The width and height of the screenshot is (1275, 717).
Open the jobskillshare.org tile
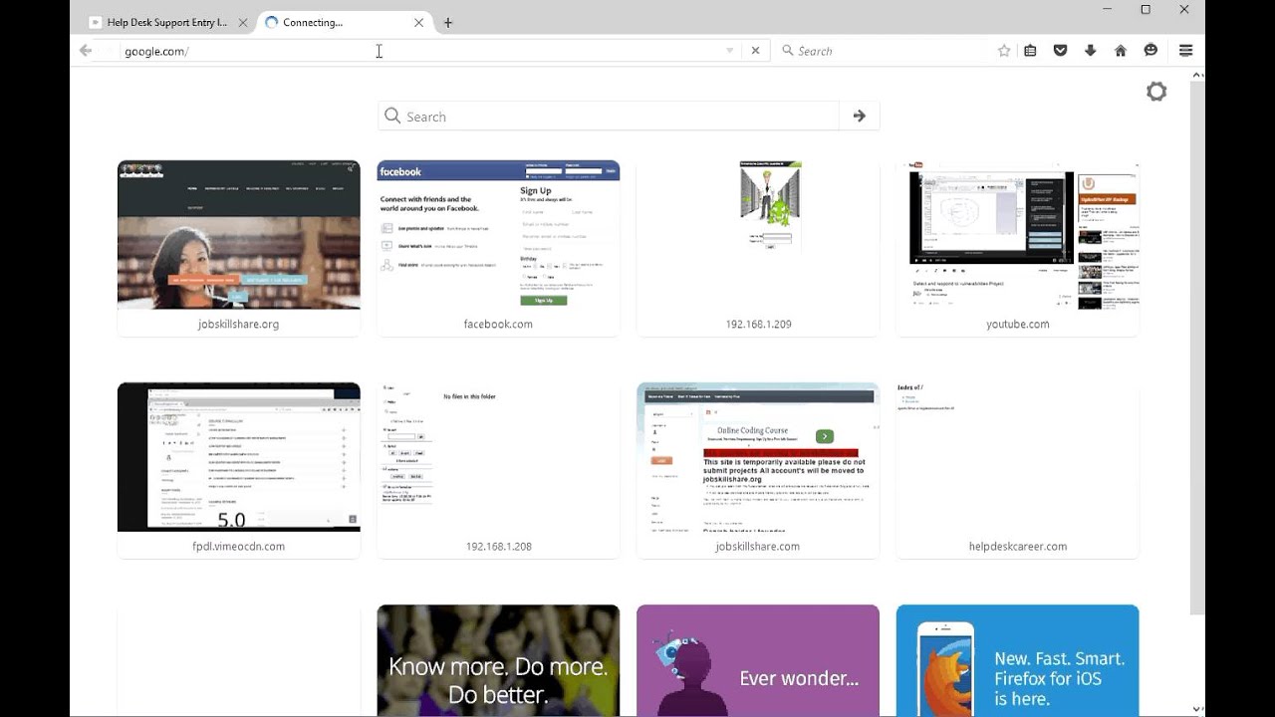click(x=239, y=248)
